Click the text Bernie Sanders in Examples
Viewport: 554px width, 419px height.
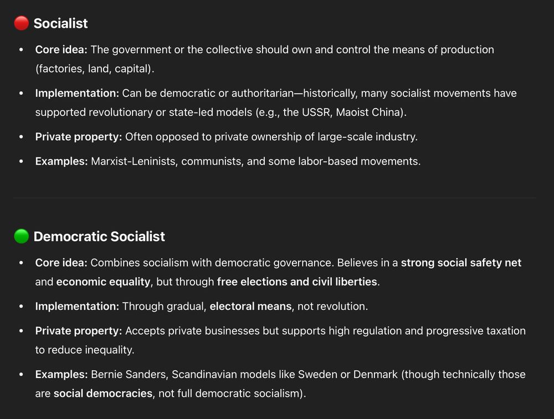[x=129, y=375]
